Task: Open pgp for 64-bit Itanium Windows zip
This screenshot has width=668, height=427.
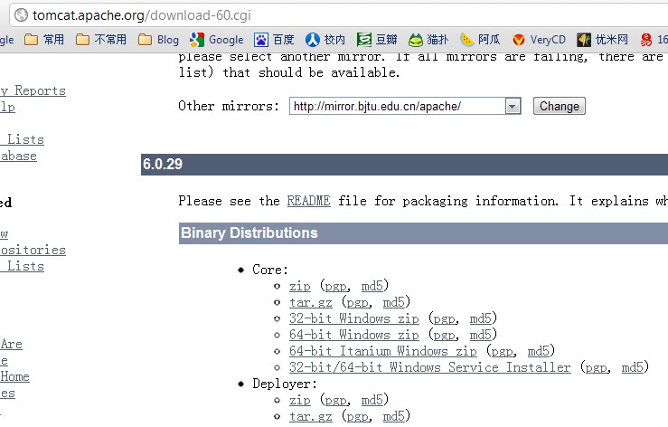Action: click(x=503, y=351)
